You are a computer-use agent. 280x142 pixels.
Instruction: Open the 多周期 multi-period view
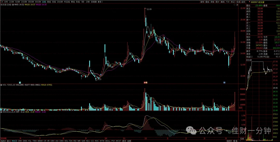pos(94,2)
